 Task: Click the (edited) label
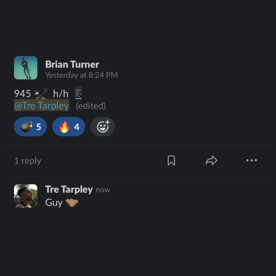coord(91,106)
